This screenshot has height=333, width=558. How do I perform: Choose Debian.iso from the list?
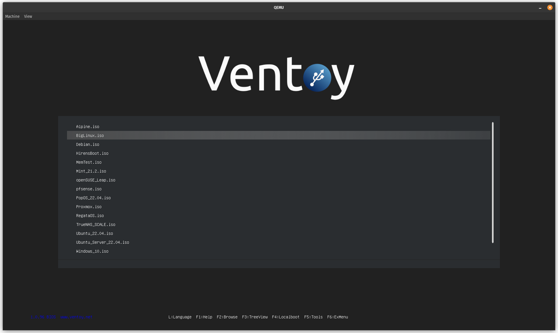tap(278, 144)
